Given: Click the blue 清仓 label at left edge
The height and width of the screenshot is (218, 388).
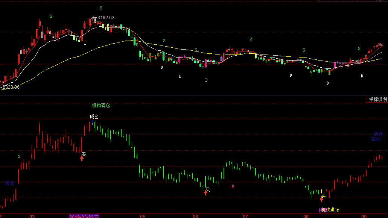Looking at the screenshot, I should coord(9,183).
